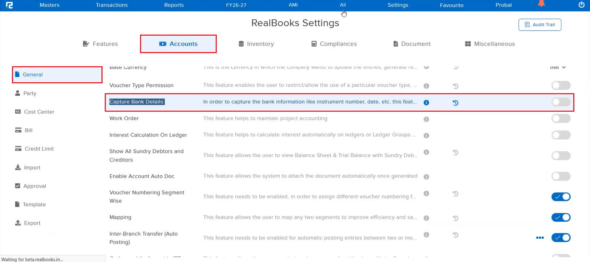Screen dimensions: 590x262
Task: Select Credit Limit in sidebar
Action: coord(34,149)
